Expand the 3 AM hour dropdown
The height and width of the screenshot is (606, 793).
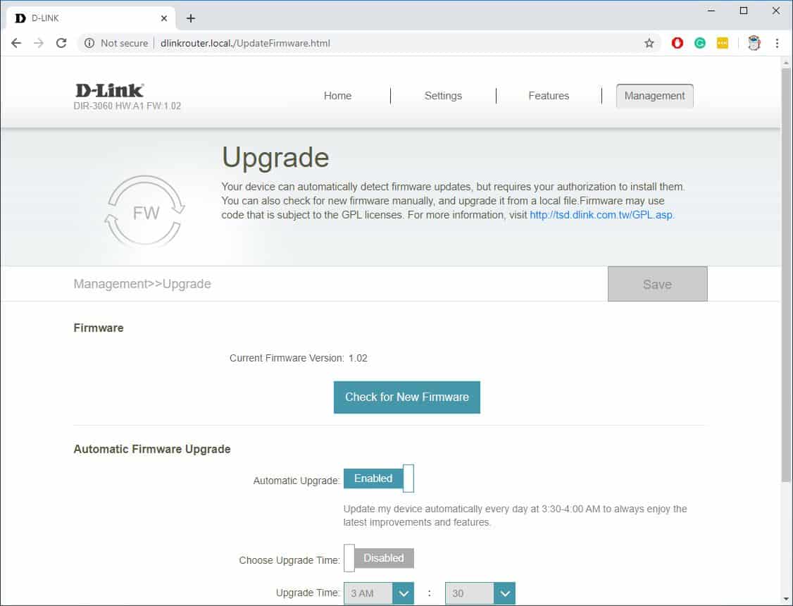point(378,593)
